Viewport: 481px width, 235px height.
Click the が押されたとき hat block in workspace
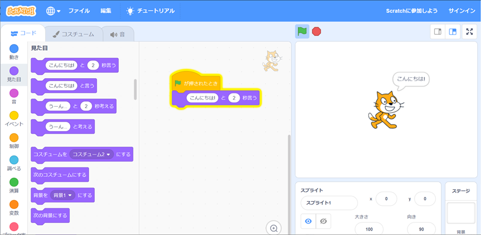pos(196,82)
